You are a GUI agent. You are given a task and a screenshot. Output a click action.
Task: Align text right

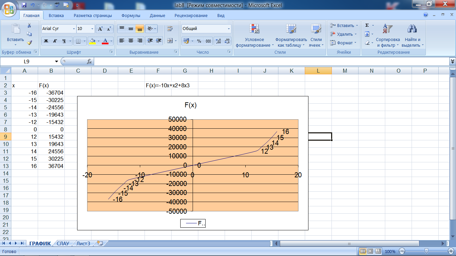click(140, 41)
